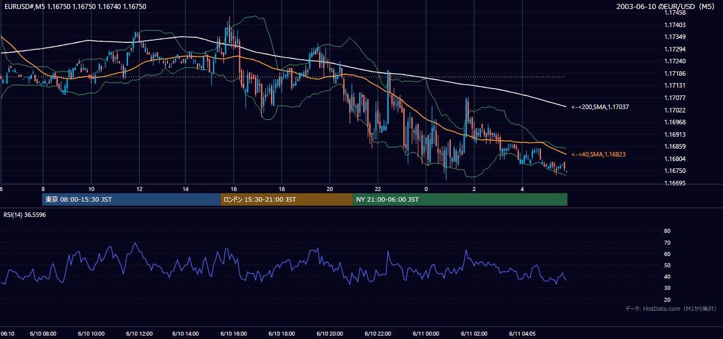Click the HistData.com data source credit

tap(670, 309)
